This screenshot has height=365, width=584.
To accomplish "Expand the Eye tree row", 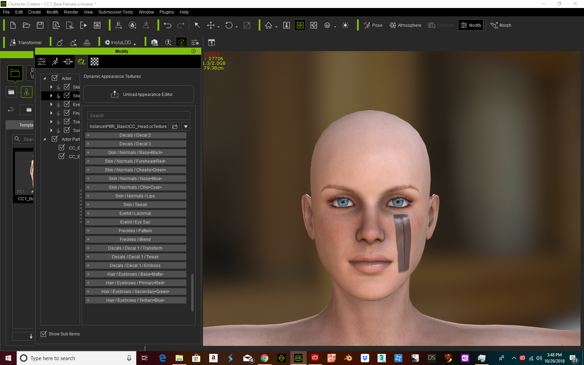I will click(x=51, y=104).
